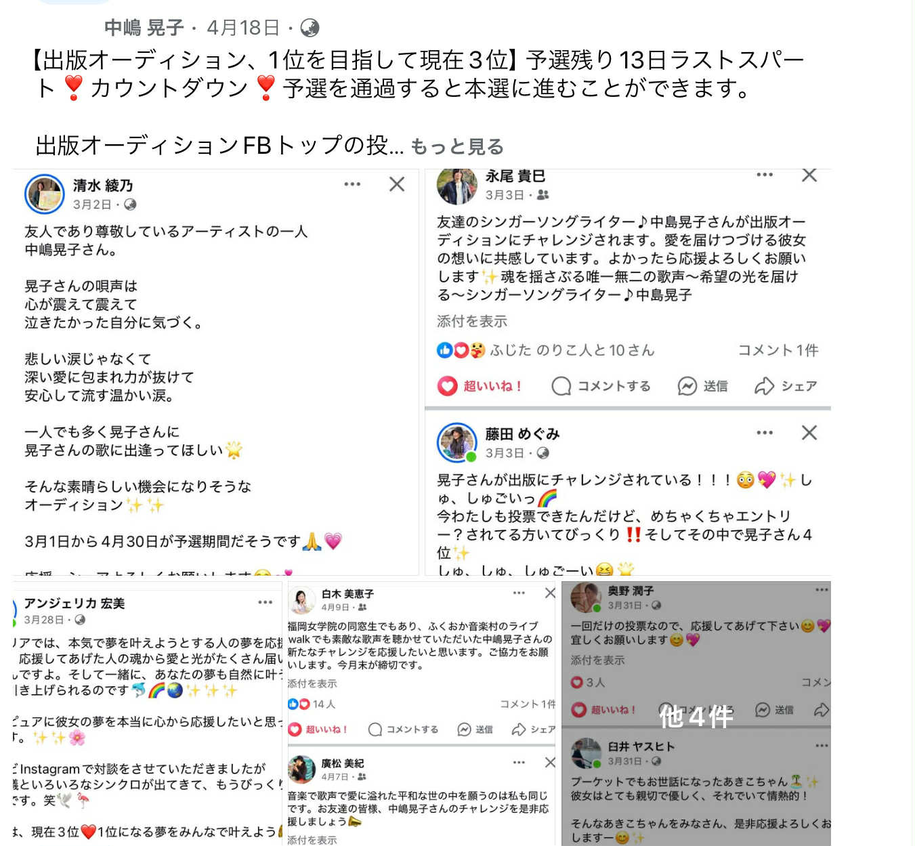Screen dimensions: 915x846
Task: Open three-dot menu on アンジェリカ 宏美 post
Action: (x=265, y=602)
